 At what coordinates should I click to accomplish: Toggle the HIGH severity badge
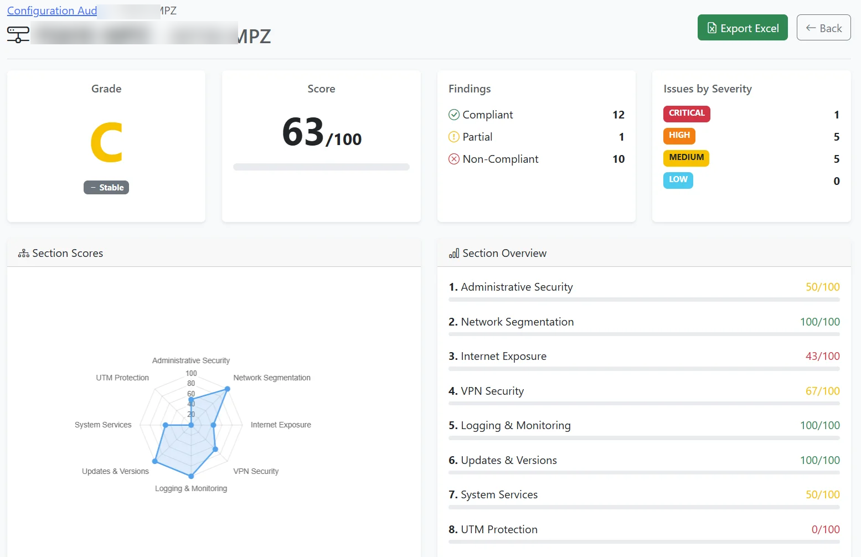tap(679, 136)
